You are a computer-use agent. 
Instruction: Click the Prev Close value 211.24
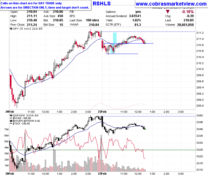[32, 25]
